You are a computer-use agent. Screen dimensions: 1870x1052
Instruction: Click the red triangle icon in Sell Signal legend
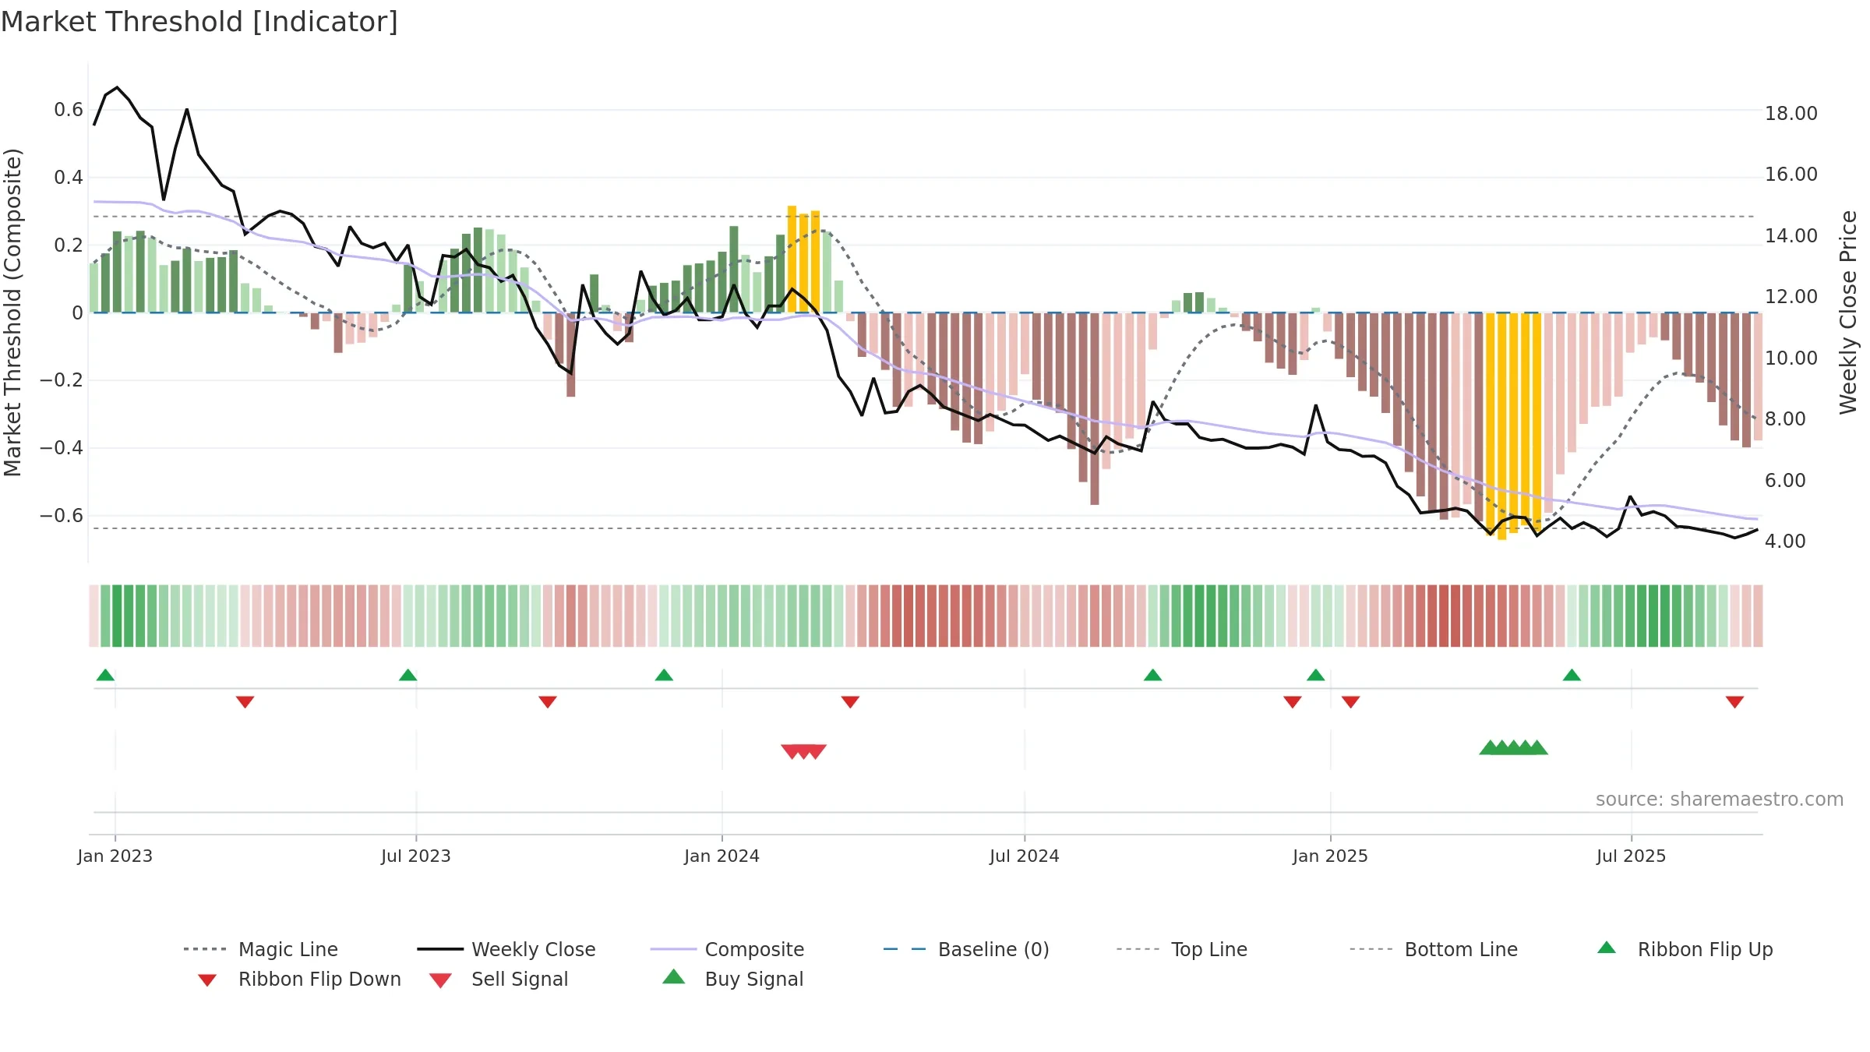(440, 980)
